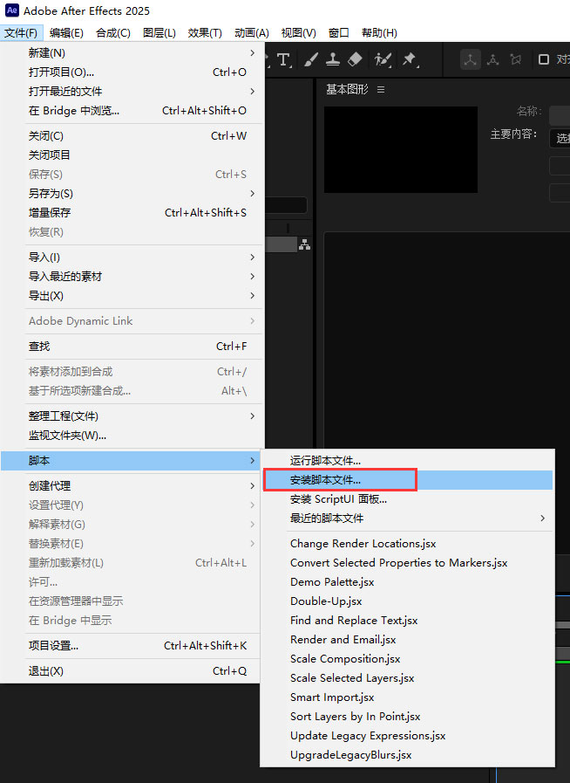Open the 基本图形 panel menu icon
The height and width of the screenshot is (783, 570).
click(381, 90)
